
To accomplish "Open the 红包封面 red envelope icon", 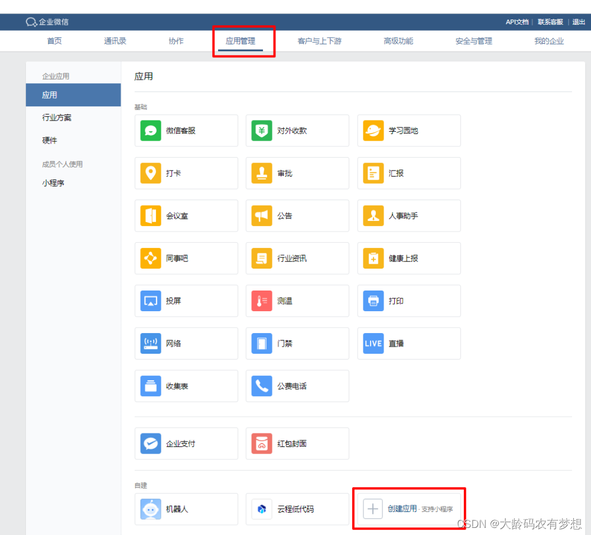I will click(262, 443).
